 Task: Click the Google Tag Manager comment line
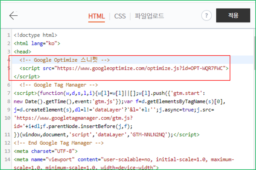tap(59, 85)
